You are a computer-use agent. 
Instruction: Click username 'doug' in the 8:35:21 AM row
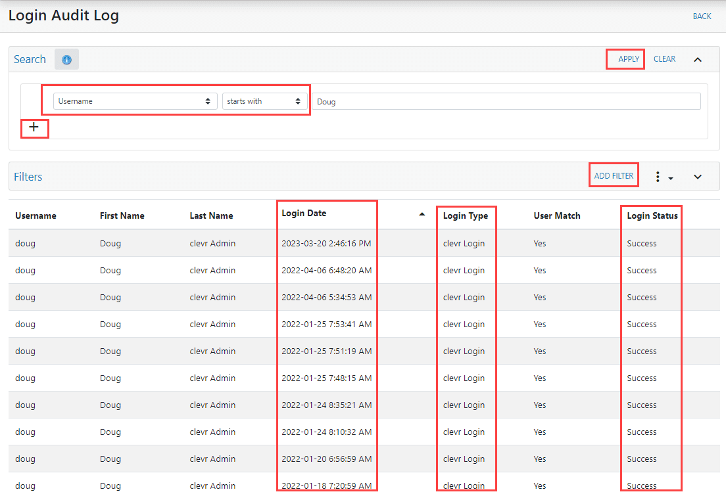coord(25,405)
